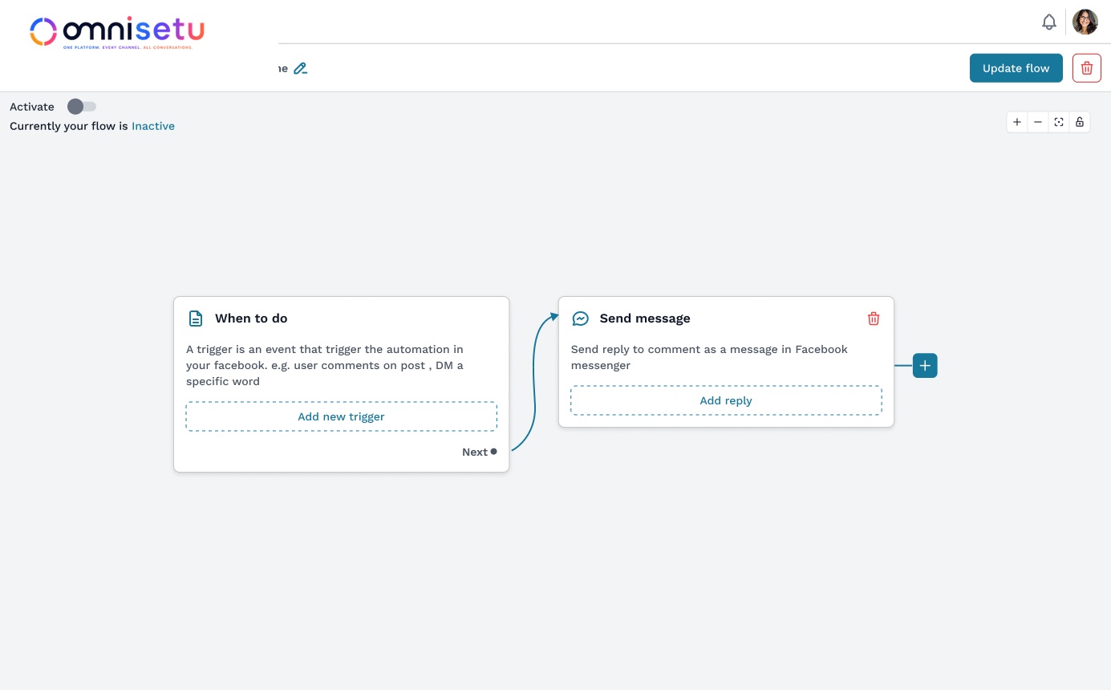The width and height of the screenshot is (1111, 690).
Task: Click the Omnisetu logo
Action: [x=117, y=32]
